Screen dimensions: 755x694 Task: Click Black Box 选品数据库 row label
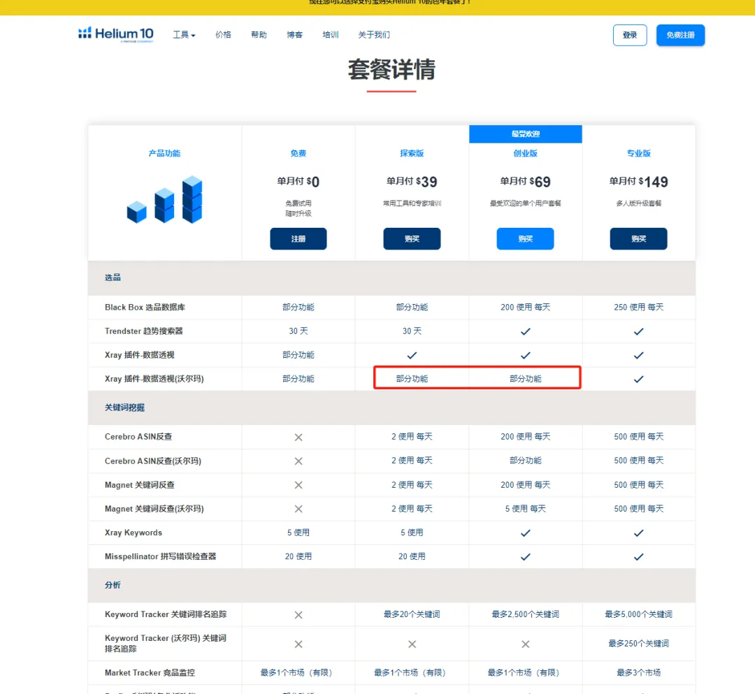coord(145,307)
